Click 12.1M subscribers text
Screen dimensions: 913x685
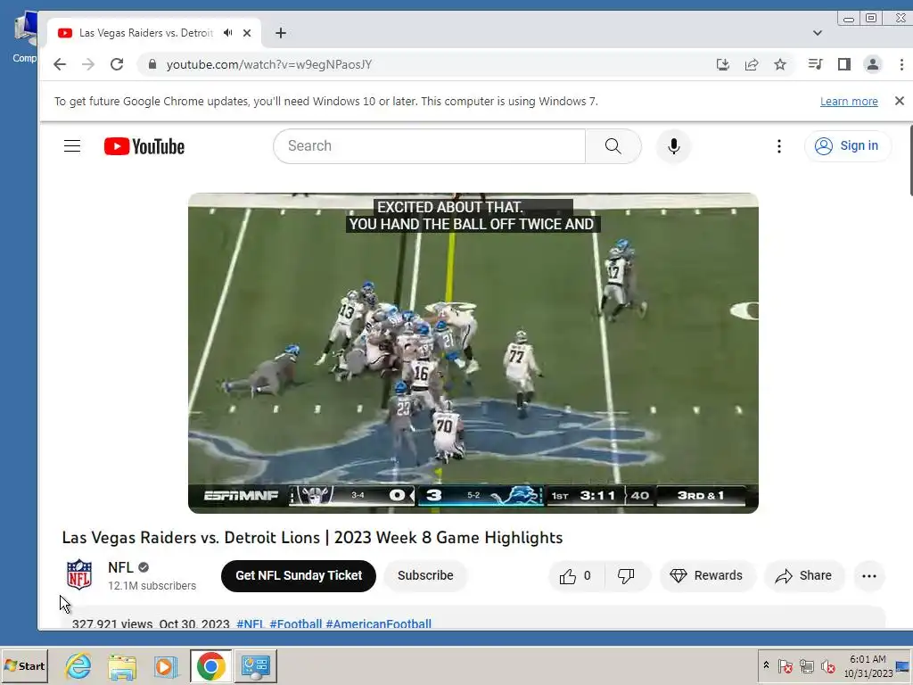click(x=152, y=585)
